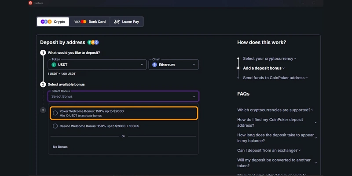
Task: Select the Casino Welcome Bonus radio button
Action: click(x=55, y=126)
